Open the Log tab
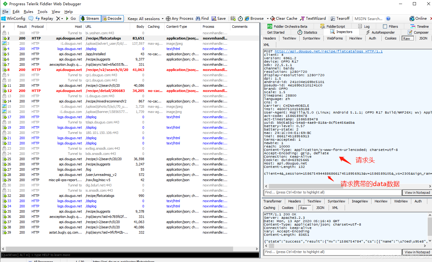Viewport: 432px width, 262px height. 364,27
